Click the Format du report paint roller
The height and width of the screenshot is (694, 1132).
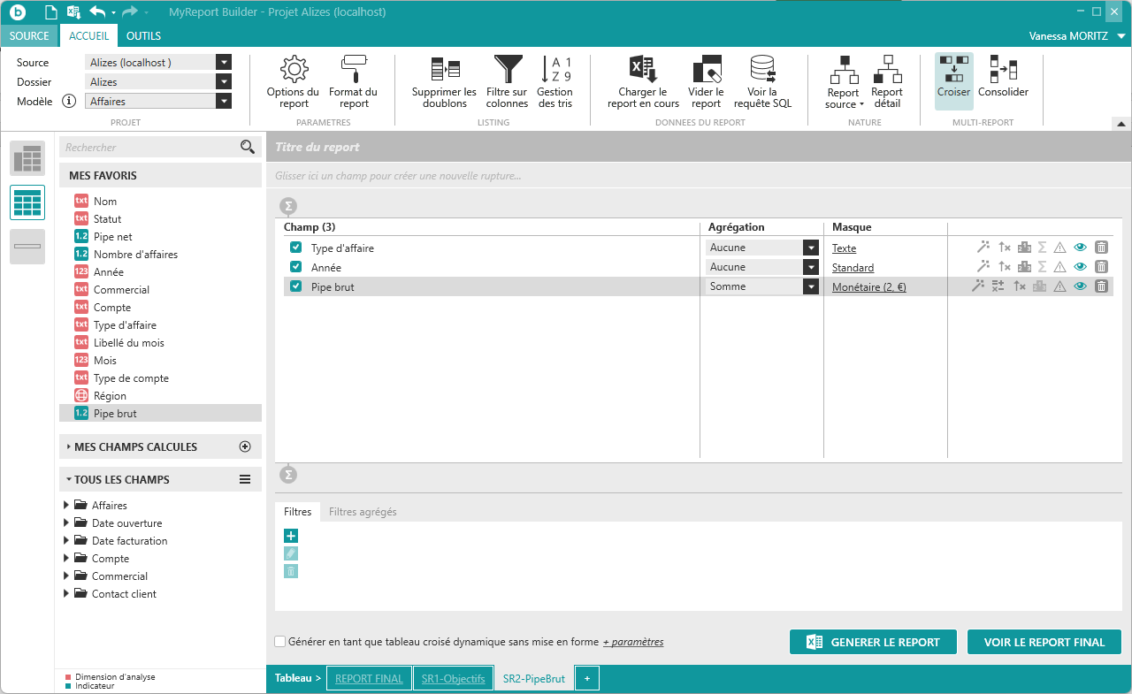point(353,71)
